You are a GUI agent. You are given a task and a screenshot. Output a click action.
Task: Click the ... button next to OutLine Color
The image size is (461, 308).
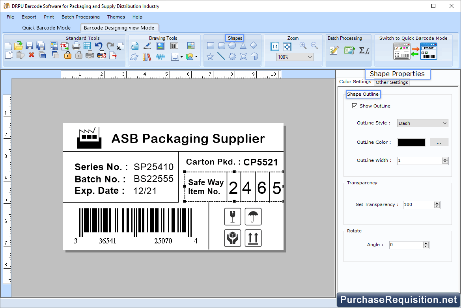(x=439, y=142)
